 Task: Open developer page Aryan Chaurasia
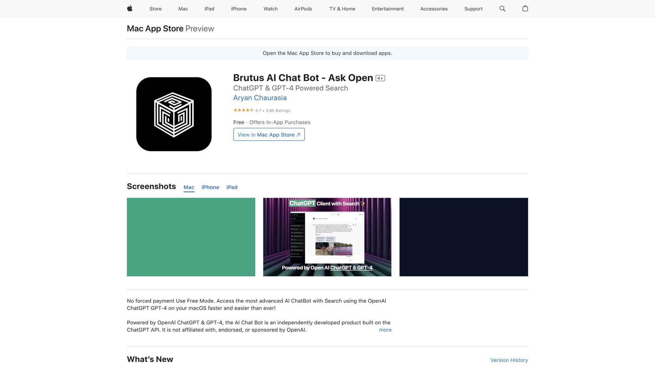[x=260, y=98]
